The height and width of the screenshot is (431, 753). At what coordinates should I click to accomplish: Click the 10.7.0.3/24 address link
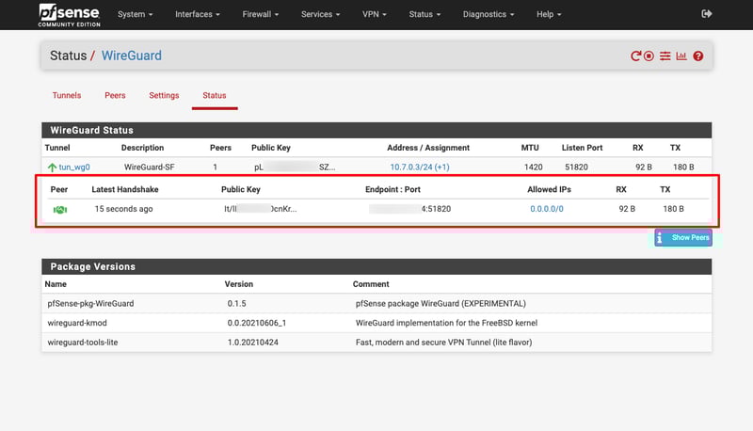pyautogui.click(x=412, y=168)
